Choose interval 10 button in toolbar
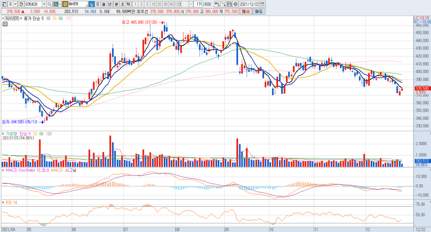431x232 pixels. pos(154,4)
